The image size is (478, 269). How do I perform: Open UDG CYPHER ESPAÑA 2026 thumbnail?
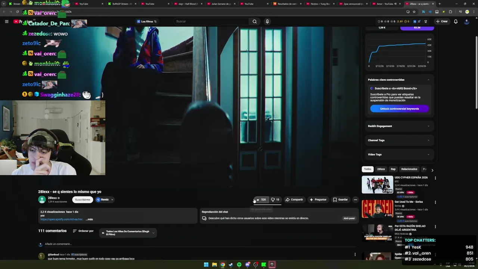point(377,185)
